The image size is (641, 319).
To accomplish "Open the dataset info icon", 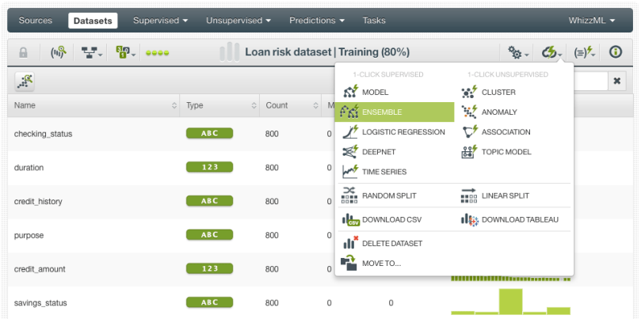I will (615, 52).
